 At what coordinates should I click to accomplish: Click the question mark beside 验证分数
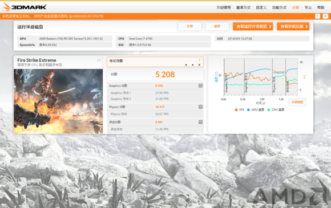pyautogui.click(x=199, y=61)
